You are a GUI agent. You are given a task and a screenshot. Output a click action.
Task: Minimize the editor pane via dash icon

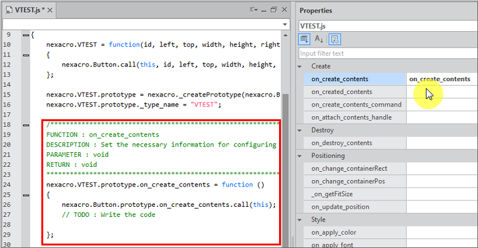(264, 11)
